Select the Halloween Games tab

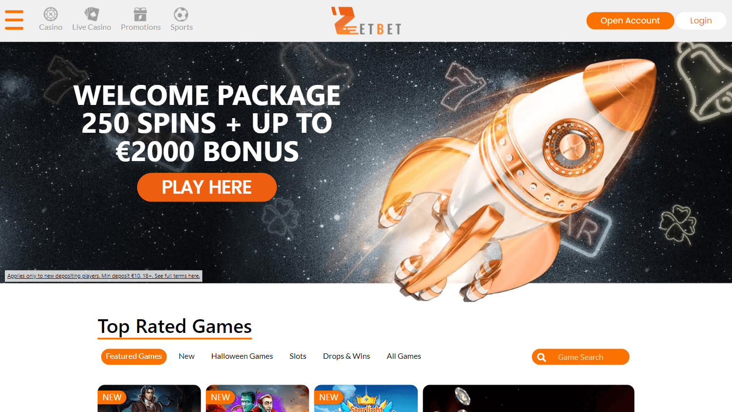242,356
